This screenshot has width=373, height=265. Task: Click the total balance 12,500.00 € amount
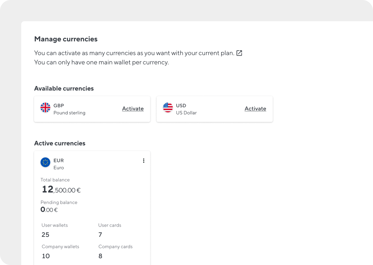coord(61,190)
